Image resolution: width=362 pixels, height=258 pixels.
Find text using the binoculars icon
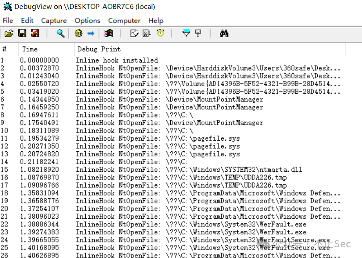pyautogui.click(x=223, y=33)
